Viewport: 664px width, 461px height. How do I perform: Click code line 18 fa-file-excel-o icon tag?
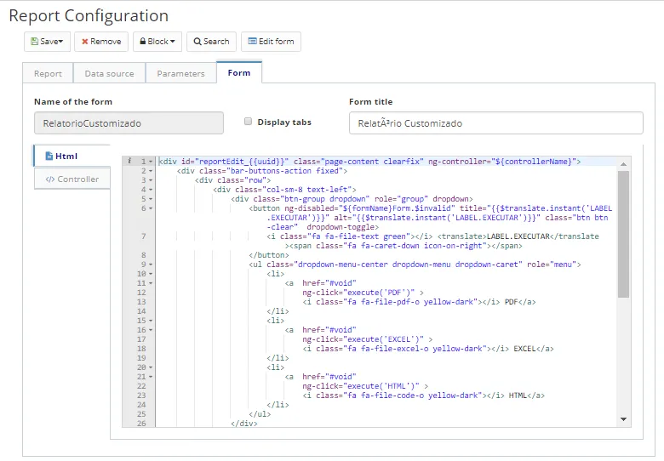tap(406, 349)
